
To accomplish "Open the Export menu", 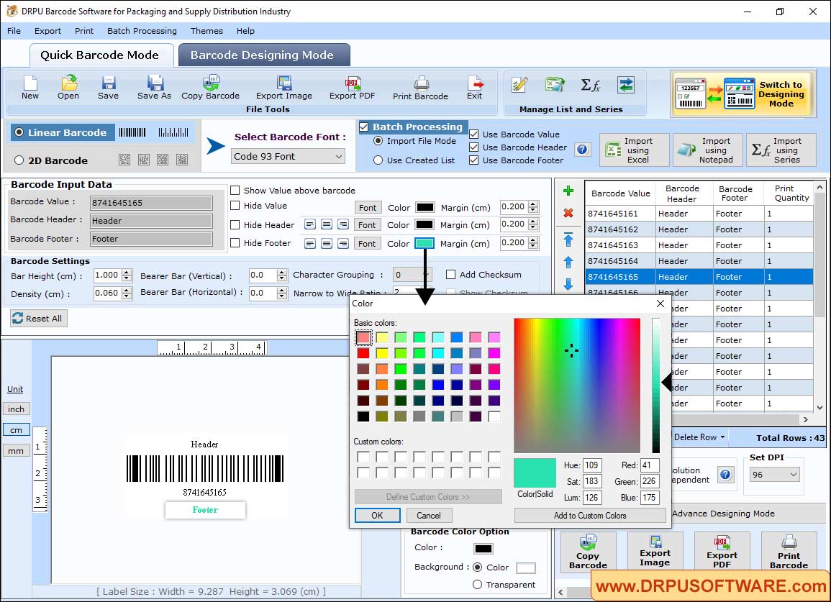I will pyautogui.click(x=47, y=31).
